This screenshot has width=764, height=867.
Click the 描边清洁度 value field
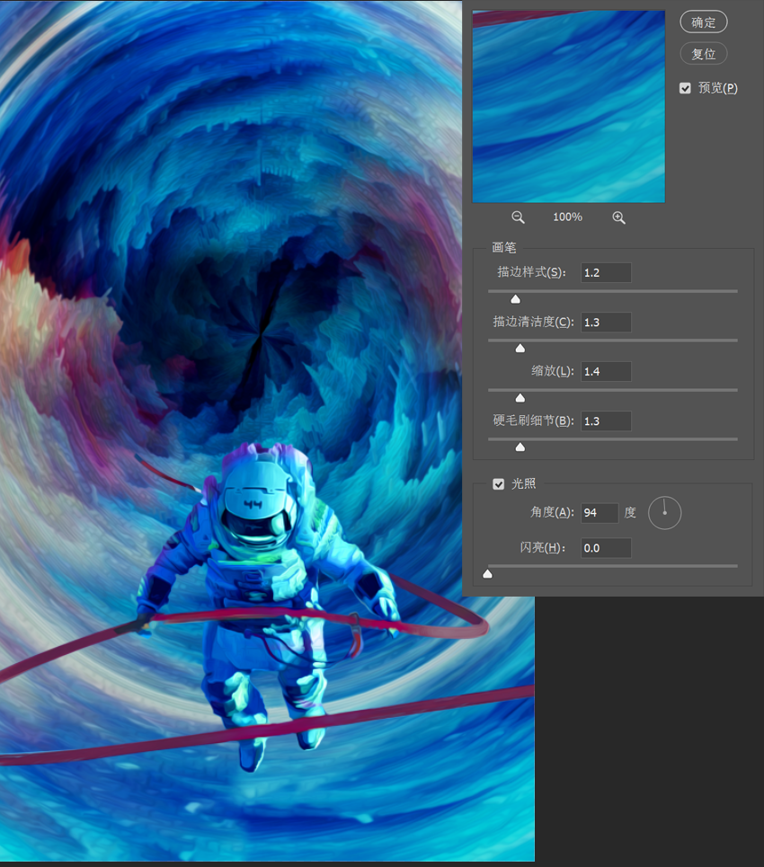pos(606,322)
